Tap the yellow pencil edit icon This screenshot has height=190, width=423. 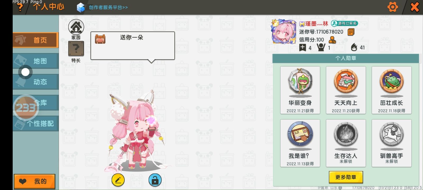click(118, 180)
